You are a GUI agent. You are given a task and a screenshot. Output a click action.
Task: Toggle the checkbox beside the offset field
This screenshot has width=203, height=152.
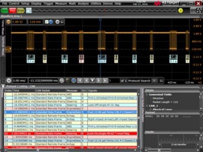pos(47,22)
